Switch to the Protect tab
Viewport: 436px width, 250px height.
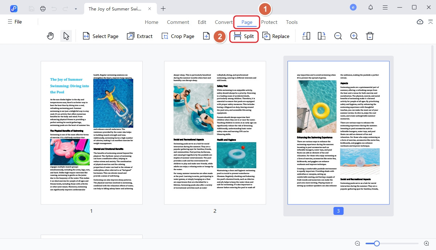pyautogui.click(x=269, y=22)
